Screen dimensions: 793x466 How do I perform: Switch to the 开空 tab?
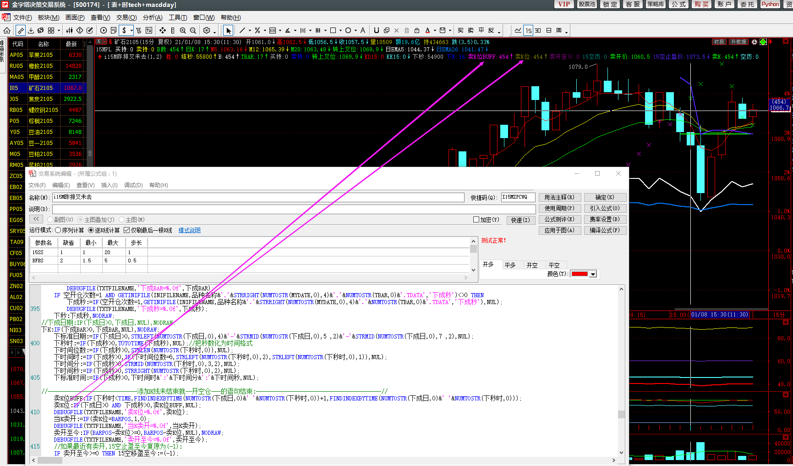pos(532,265)
